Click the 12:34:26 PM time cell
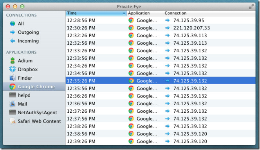 click(x=81, y=66)
